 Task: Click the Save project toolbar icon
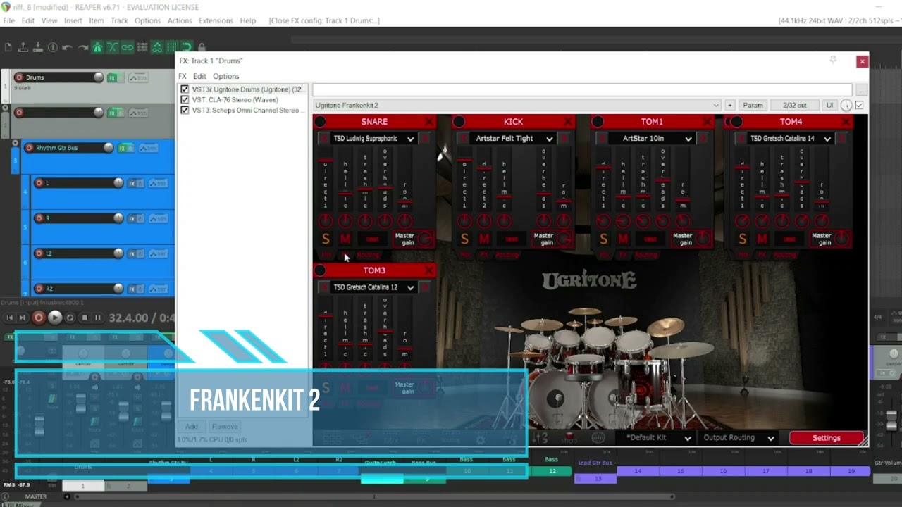click(37, 47)
